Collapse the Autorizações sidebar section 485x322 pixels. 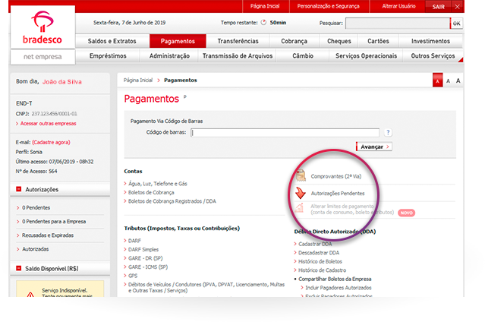pos(19,189)
